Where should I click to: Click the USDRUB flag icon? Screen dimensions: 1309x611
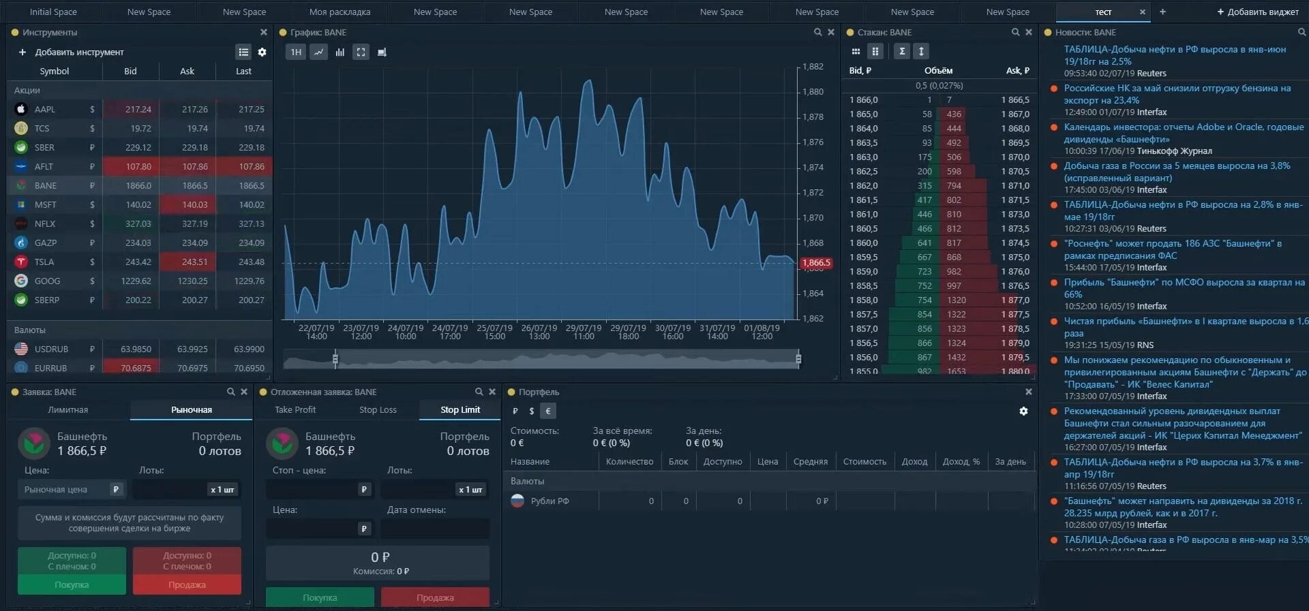(21, 349)
